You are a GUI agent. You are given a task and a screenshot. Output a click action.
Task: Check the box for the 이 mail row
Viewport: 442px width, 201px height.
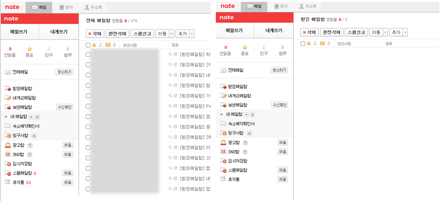(88, 147)
